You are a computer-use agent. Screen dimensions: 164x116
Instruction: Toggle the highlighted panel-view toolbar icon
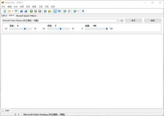[55, 11]
